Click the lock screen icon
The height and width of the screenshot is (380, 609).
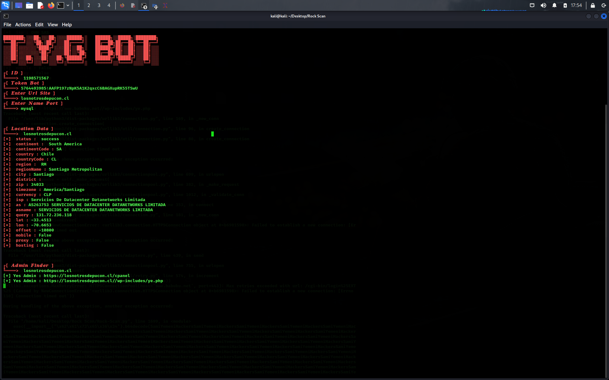click(x=593, y=5)
